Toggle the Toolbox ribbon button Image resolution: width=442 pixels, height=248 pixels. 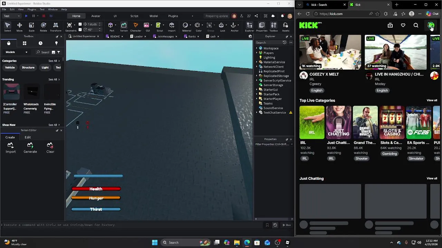[273, 27]
